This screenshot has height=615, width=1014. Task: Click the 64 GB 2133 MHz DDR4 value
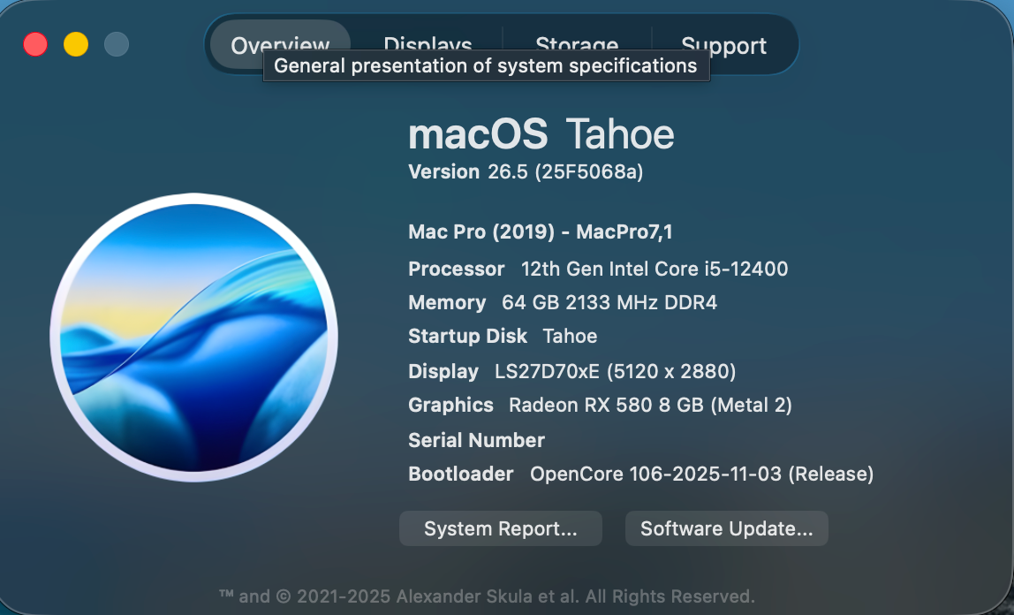tap(609, 302)
